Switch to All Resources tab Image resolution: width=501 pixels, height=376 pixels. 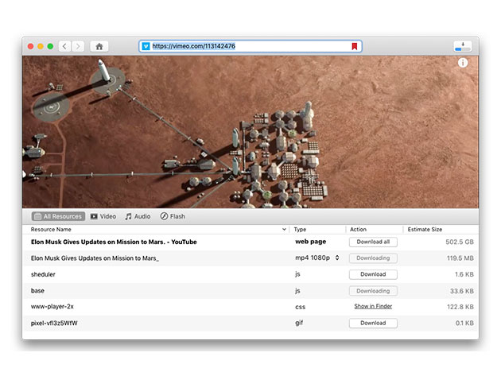pyautogui.click(x=58, y=216)
